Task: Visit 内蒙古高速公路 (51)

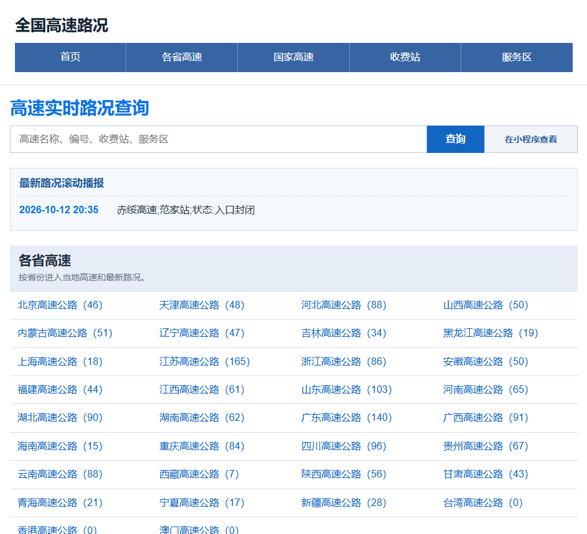Action: click(65, 333)
